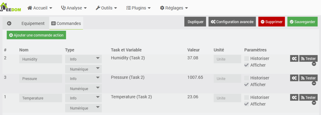321x115 pixels.
Task: Open the Analyse menu
Action: click(x=74, y=8)
